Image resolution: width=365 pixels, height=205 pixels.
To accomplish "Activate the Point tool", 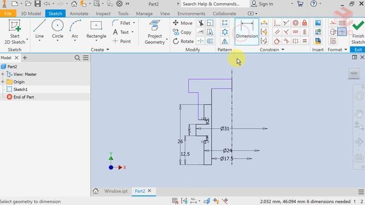I will (x=121, y=42).
